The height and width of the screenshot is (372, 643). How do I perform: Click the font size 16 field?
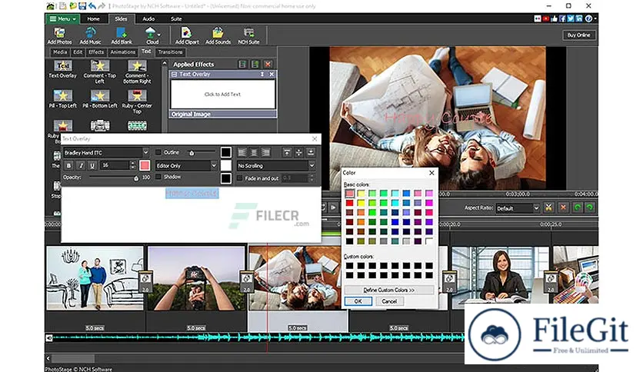(115, 165)
